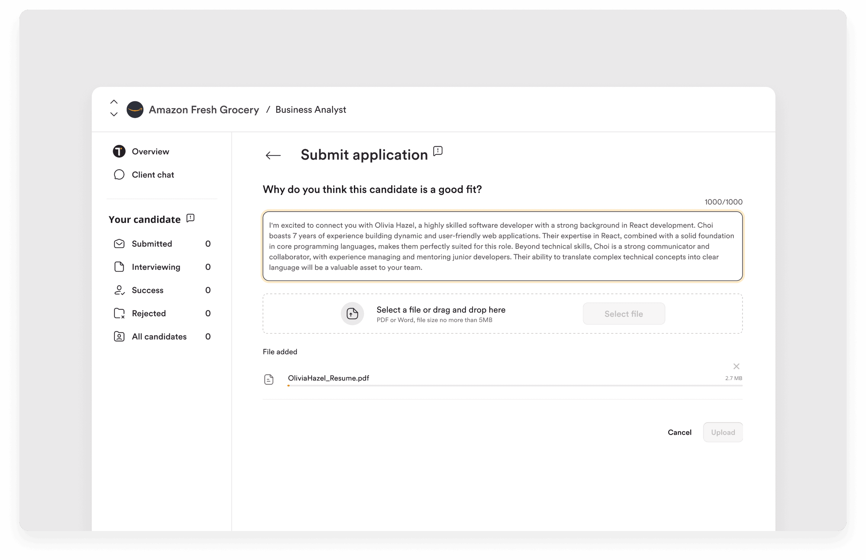Click the OliviaHazel_Resume.pdf file name
The width and height of the screenshot is (866, 560).
(x=328, y=378)
